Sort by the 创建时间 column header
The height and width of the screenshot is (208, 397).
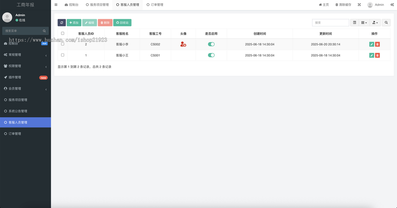coord(260,34)
